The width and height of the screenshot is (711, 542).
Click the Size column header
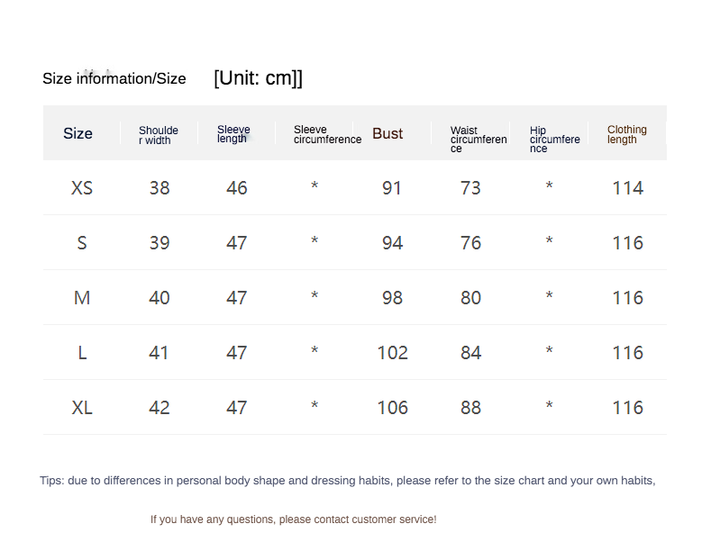pyautogui.click(x=77, y=133)
